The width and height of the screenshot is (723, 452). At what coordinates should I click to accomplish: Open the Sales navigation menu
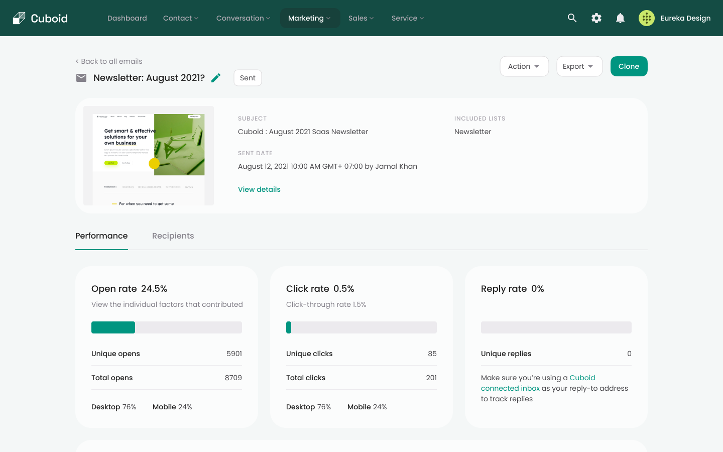pos(361,18)
